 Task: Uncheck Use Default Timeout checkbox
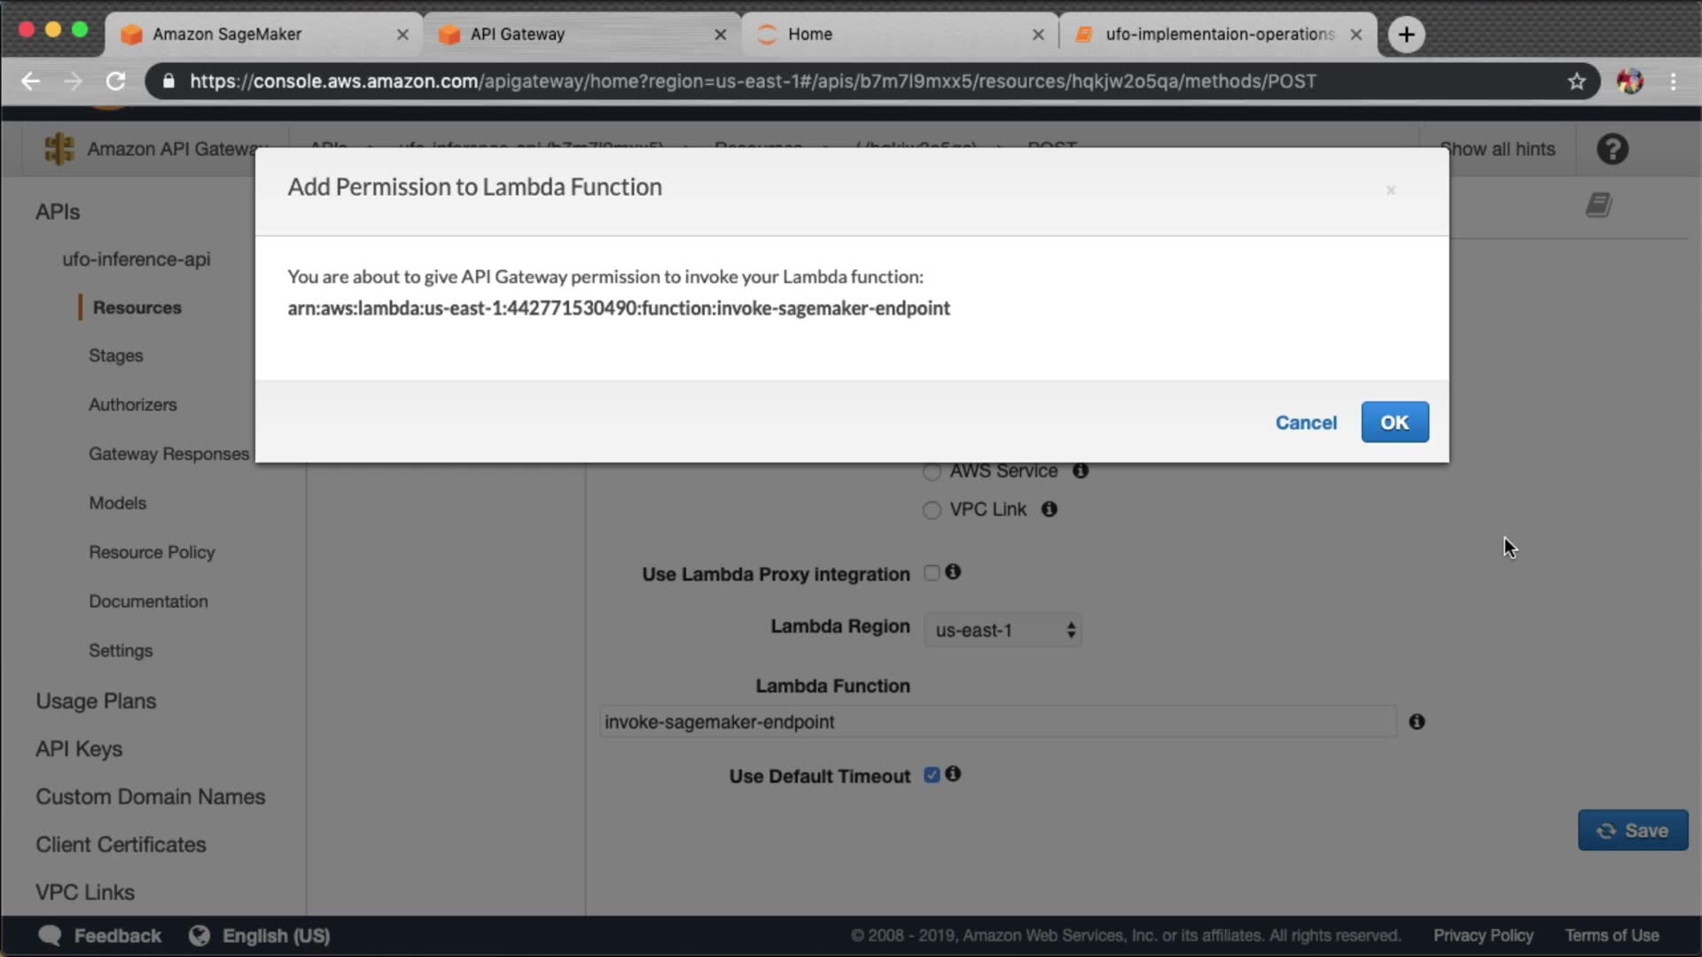(x=931, y=774)
